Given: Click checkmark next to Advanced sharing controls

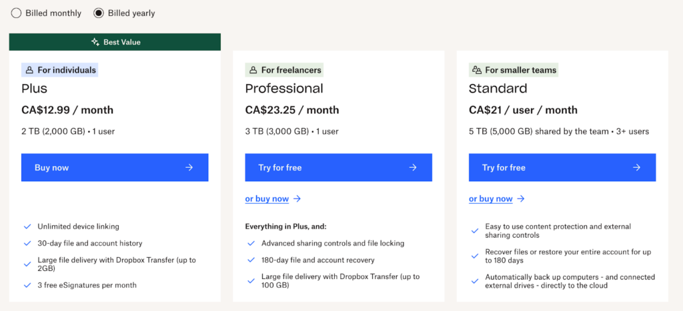Looking at the screenshot, I should 251,243.
